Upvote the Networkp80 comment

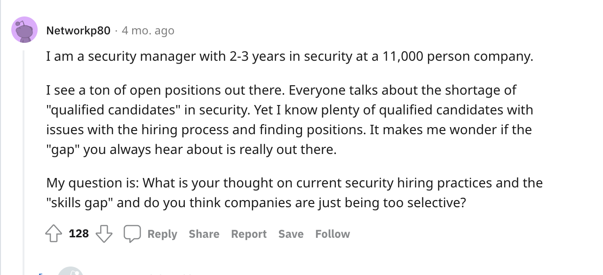click(x=53, y=234)
